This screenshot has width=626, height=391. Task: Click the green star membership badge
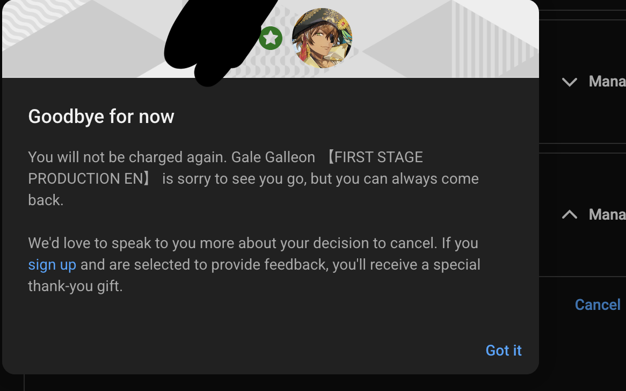coord(271,39)
